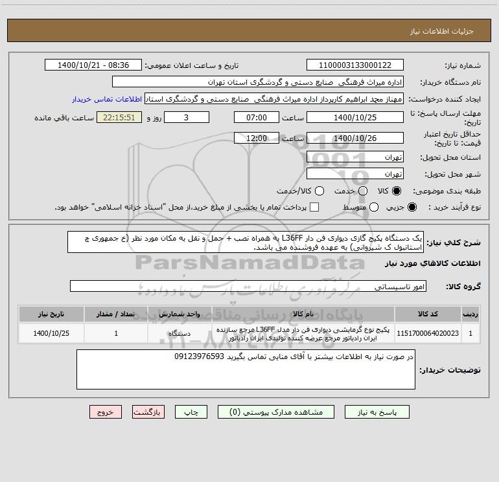Click the response deadline date 1400/10/25 field

[x=355, y=117]
